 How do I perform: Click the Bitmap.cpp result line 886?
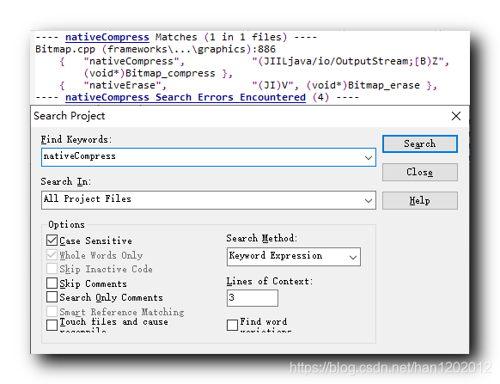pos(155,50)
